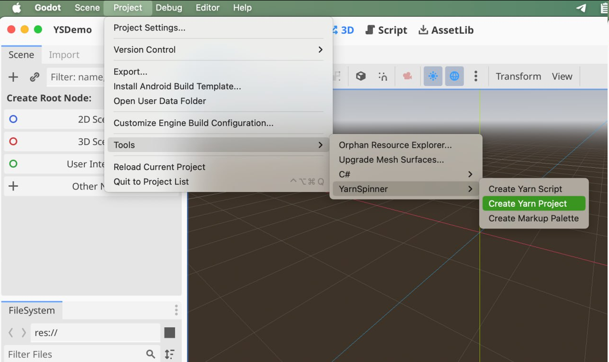Image resolution: width=609 pixels, height=362 pixels.
Task: Open the AssetLib workspace
Action: pos(446,30)
